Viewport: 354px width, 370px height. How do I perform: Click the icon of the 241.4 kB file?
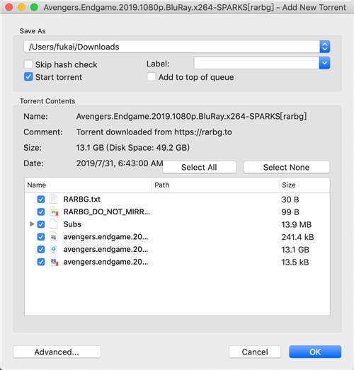tap(54, 237)
